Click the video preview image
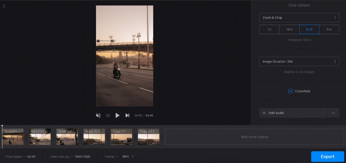 (x=125, y=56)
